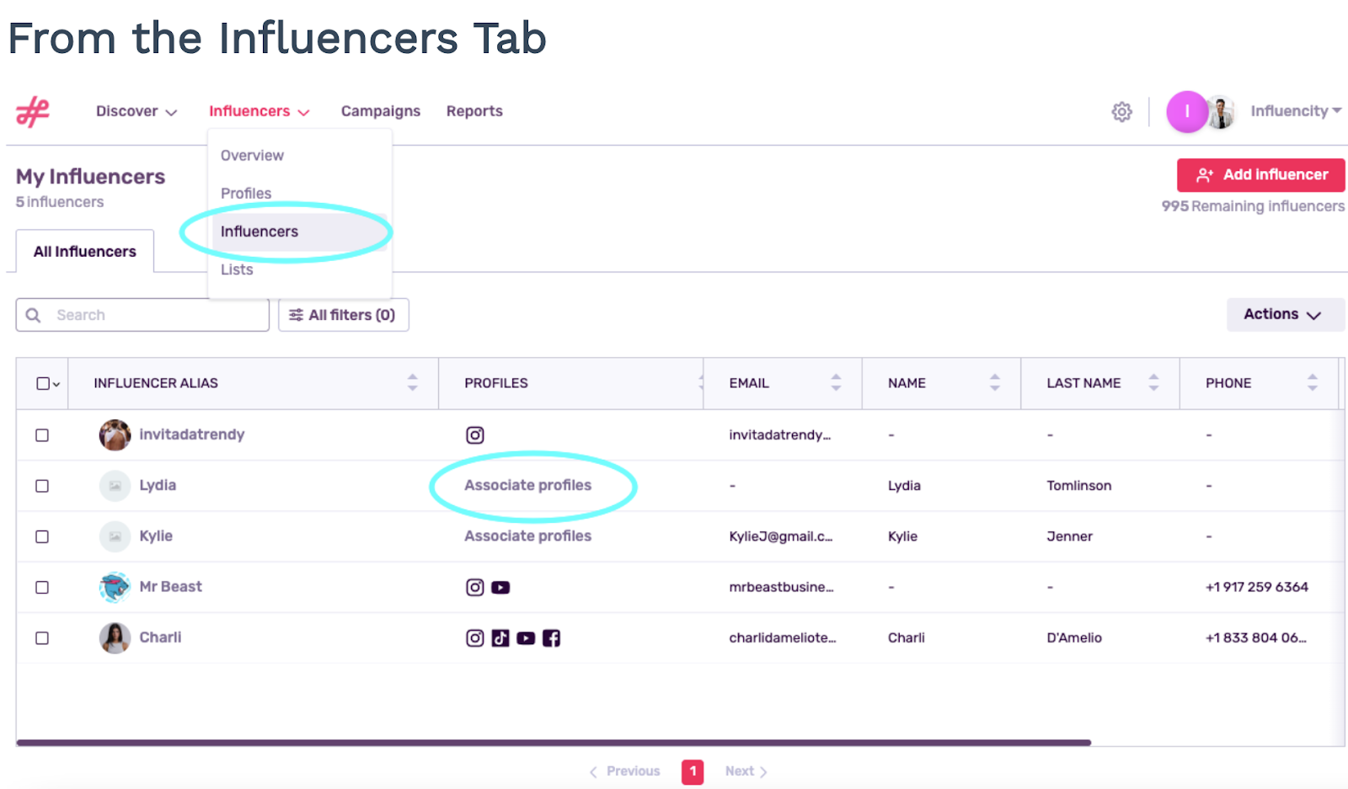Click Mr Beast's phone number +1 917 259 6364
1348x789 pixels.
(x=1257, y=587)
